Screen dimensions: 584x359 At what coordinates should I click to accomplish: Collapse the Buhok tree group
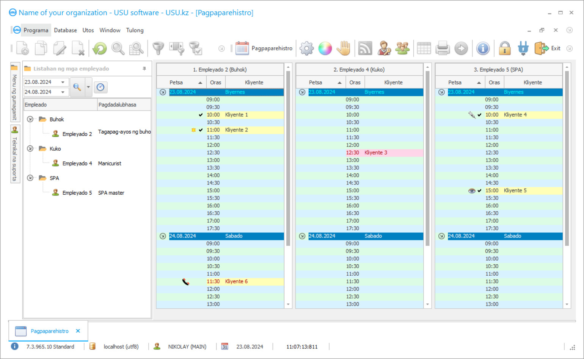pyautogui.click(x=30, y=119)
